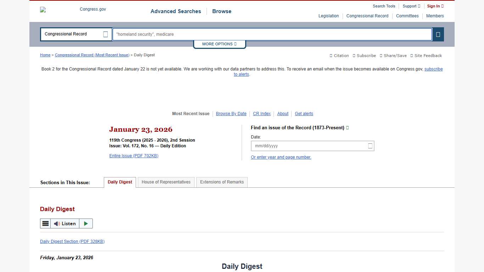The image size is (484, 272).
Task: Open the date picker calendar icon
Action: pyautogui.click(x=370, y=146)
